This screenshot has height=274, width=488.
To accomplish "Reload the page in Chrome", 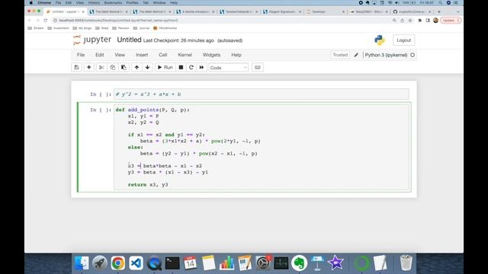I will tap(46, 21).
